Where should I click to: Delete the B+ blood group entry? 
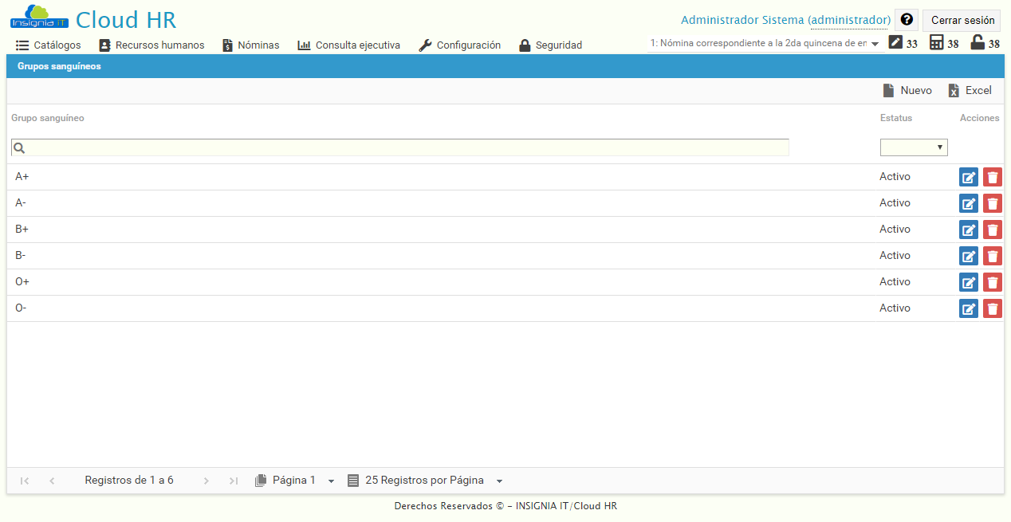[992, 230]
